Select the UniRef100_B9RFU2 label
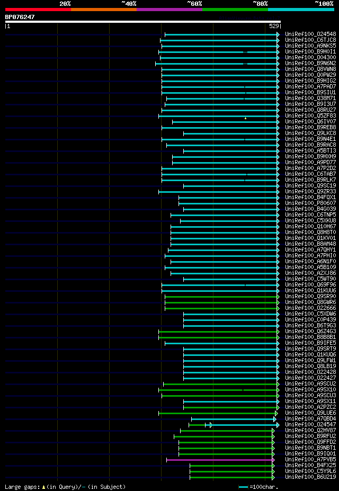Viewport: 339px width, 491px height. (x=310, y=436)
